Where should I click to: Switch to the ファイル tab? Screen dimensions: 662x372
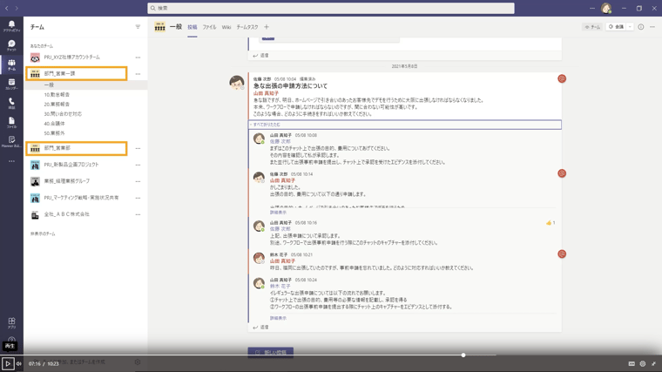coord(209,27)
